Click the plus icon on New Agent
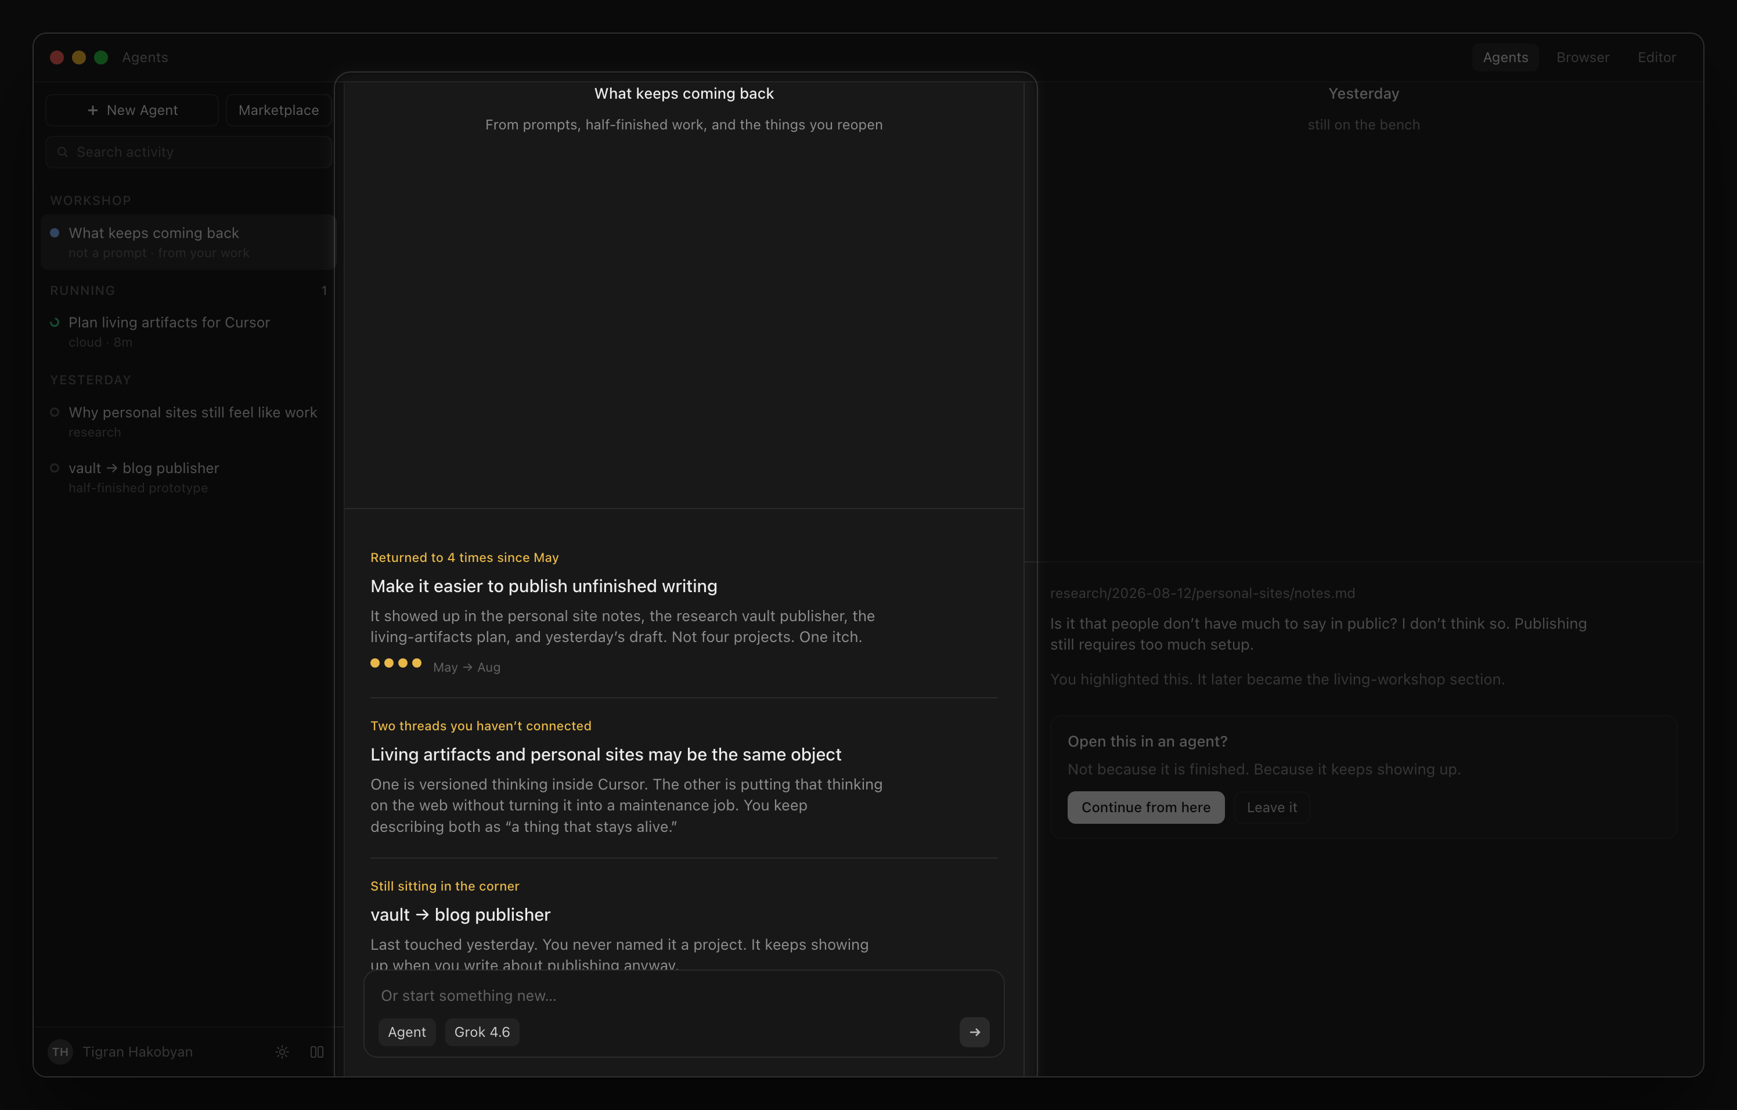Viewport: 1737px width, 1110px height. click(x=92, y=110)
